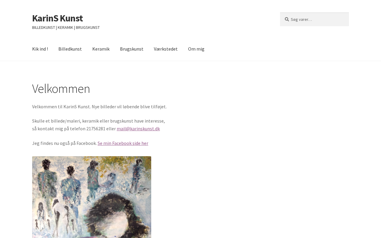The width and height of the screenshot is (381, 238).
Task: Open the 'Om mig' menu item
Action: tap(196, 49)
